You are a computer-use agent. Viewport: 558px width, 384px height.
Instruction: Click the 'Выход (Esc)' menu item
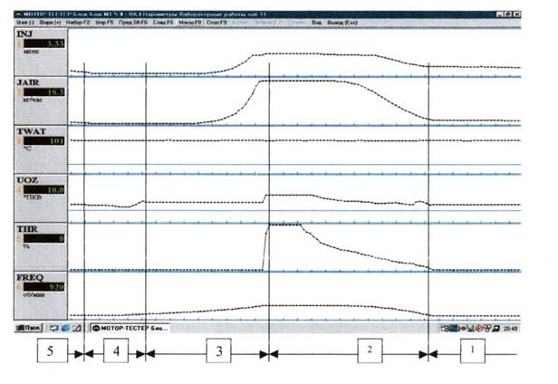pyautogui.click(x=342, y=23)
